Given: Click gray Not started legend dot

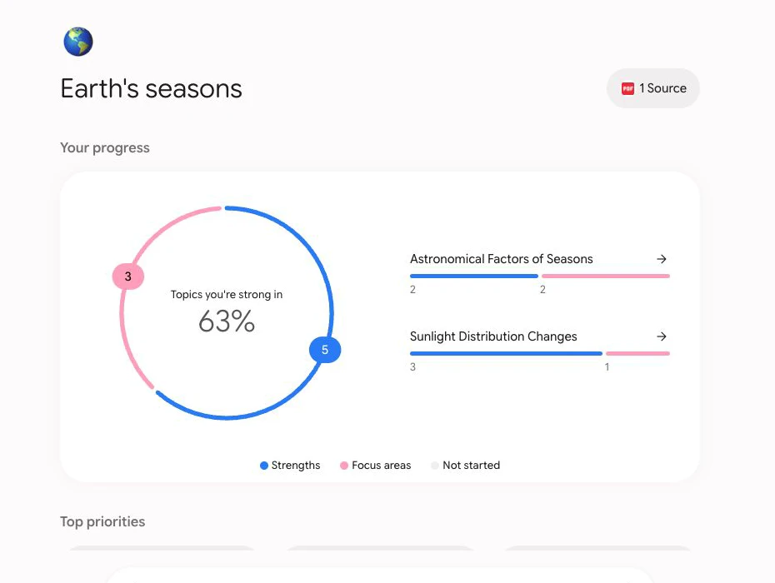Looking at the screenshot, I should click(x=435, y=466).
